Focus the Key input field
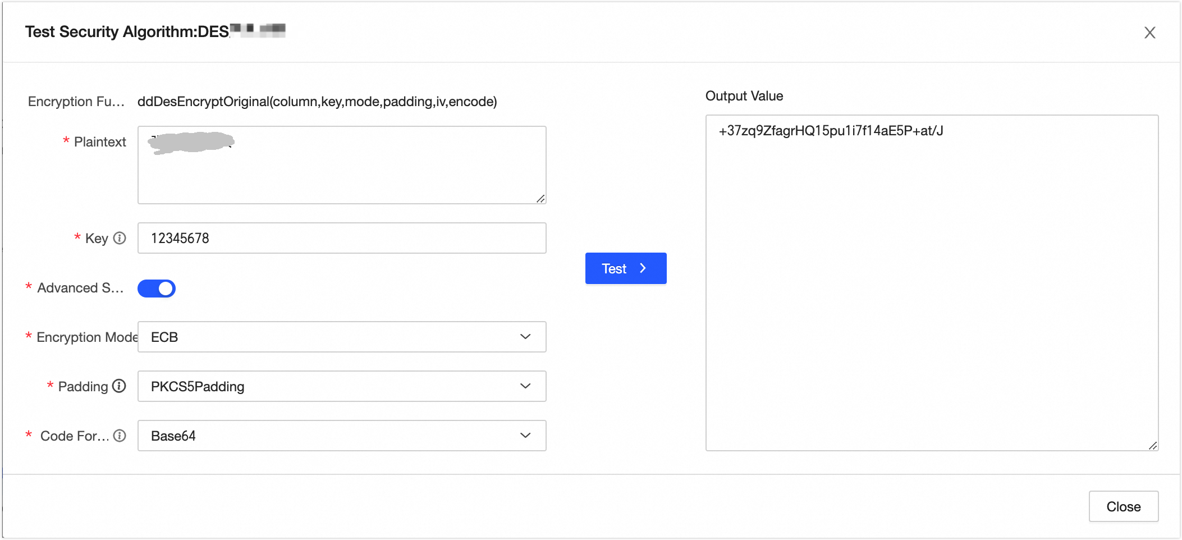The width and height of the screenshot is (1182, 540). [x=341, y=238]
